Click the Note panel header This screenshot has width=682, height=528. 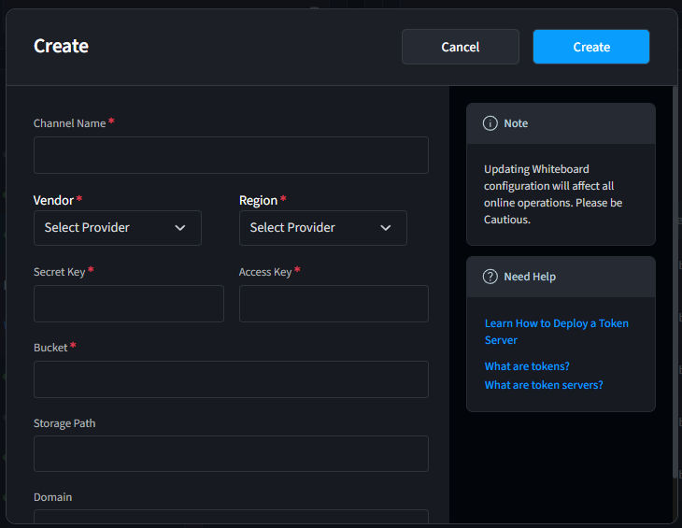click(x=561, y=123)
